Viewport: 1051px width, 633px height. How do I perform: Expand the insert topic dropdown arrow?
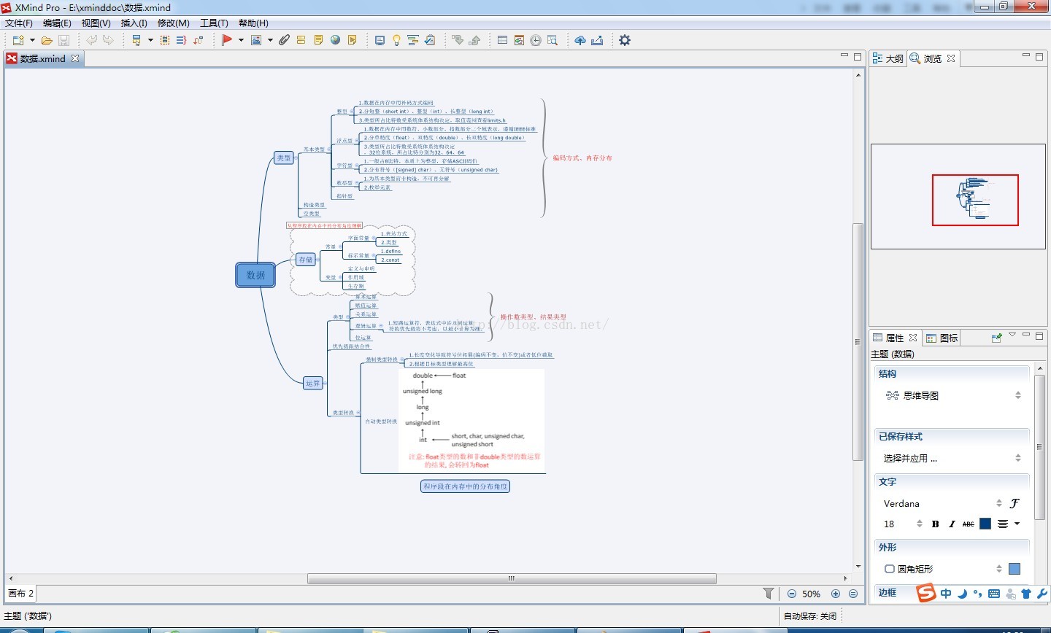[x=150, y=40]
